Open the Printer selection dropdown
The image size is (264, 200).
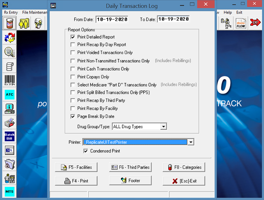point(191,142)
